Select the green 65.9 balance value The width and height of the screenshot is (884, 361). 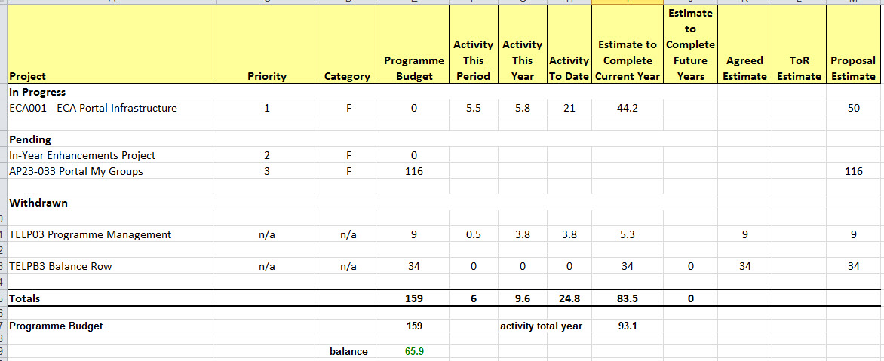[414, 351]
